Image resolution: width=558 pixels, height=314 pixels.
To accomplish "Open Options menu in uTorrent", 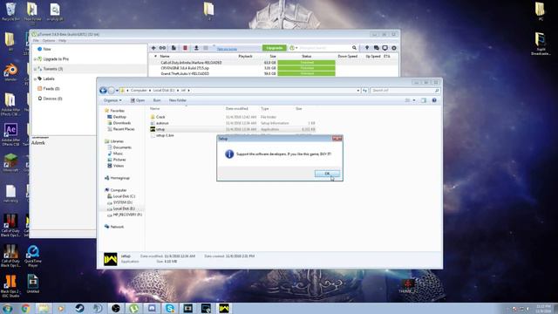I will pyautogui.click(x=49, y=41).
